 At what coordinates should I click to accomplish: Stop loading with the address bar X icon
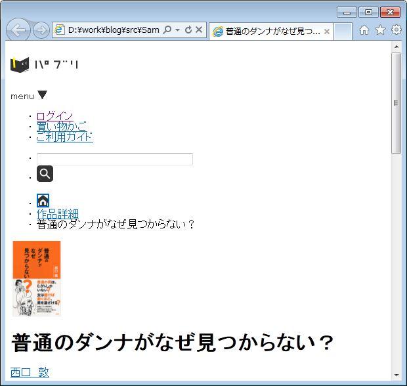click(199, 30)
